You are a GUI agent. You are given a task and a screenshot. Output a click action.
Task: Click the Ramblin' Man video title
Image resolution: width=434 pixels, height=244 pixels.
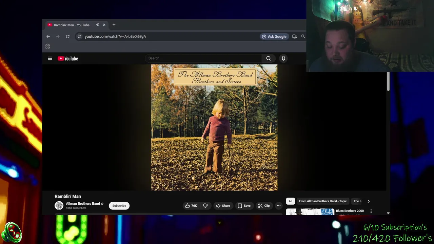tap(68, 196)
